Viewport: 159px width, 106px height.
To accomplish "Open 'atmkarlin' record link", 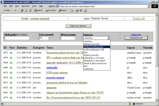I will 52,68.
